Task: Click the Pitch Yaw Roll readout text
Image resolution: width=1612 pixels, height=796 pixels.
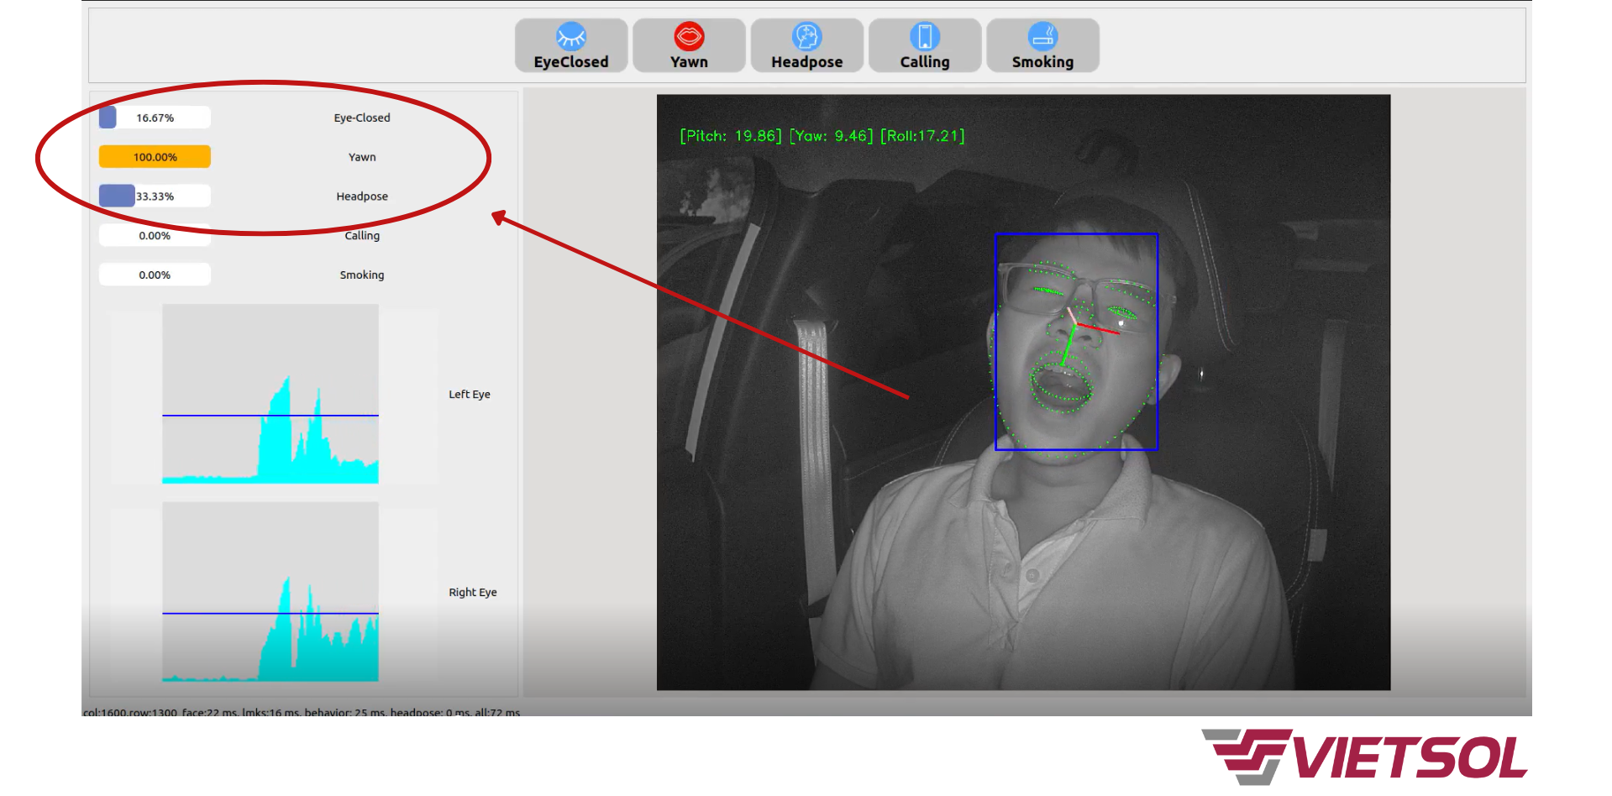Action: point(822,136)
